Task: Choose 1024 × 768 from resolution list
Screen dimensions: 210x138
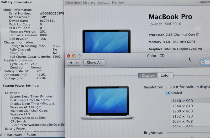Action: pos(182,121)
